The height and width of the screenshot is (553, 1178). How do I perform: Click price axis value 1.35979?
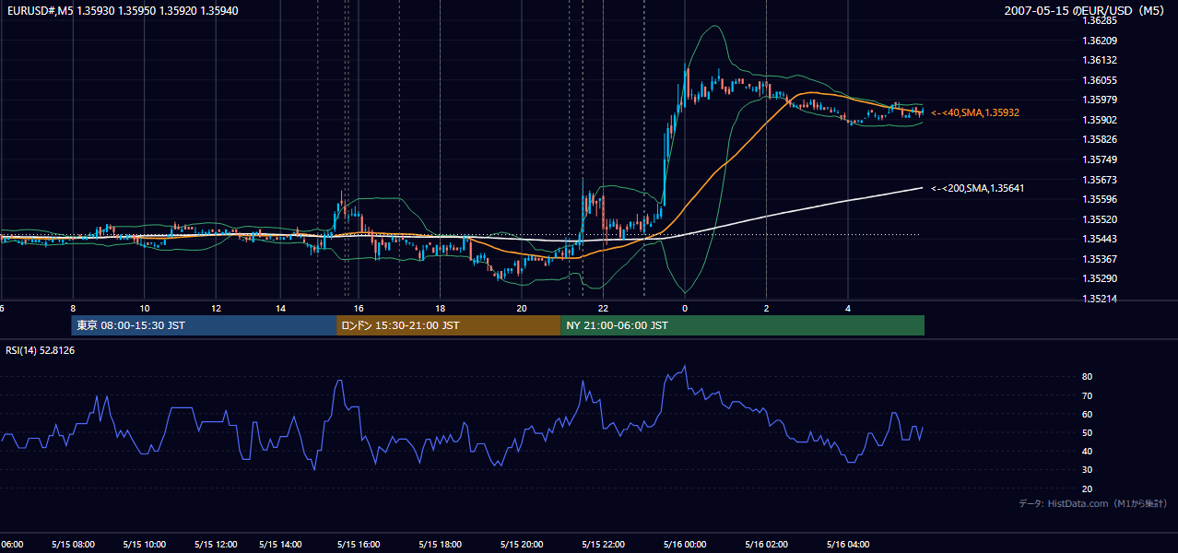(1098, 100)
